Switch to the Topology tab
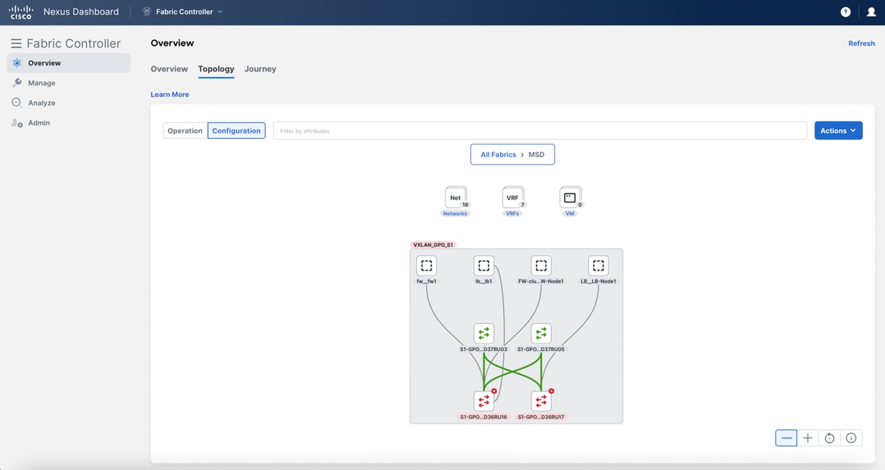Screen dimensions: 885x470 tap(216, 69)
